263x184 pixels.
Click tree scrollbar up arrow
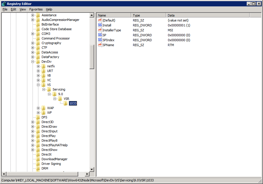92,15
